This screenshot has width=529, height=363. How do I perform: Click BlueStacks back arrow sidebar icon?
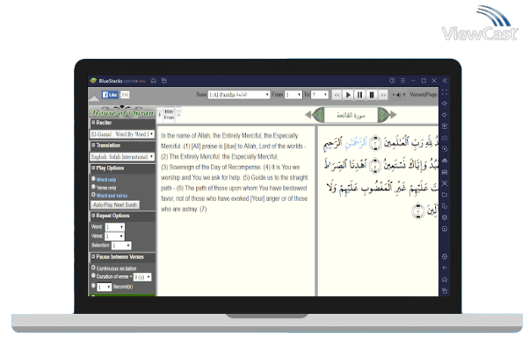pyautogui.click(x=445, y=268)
